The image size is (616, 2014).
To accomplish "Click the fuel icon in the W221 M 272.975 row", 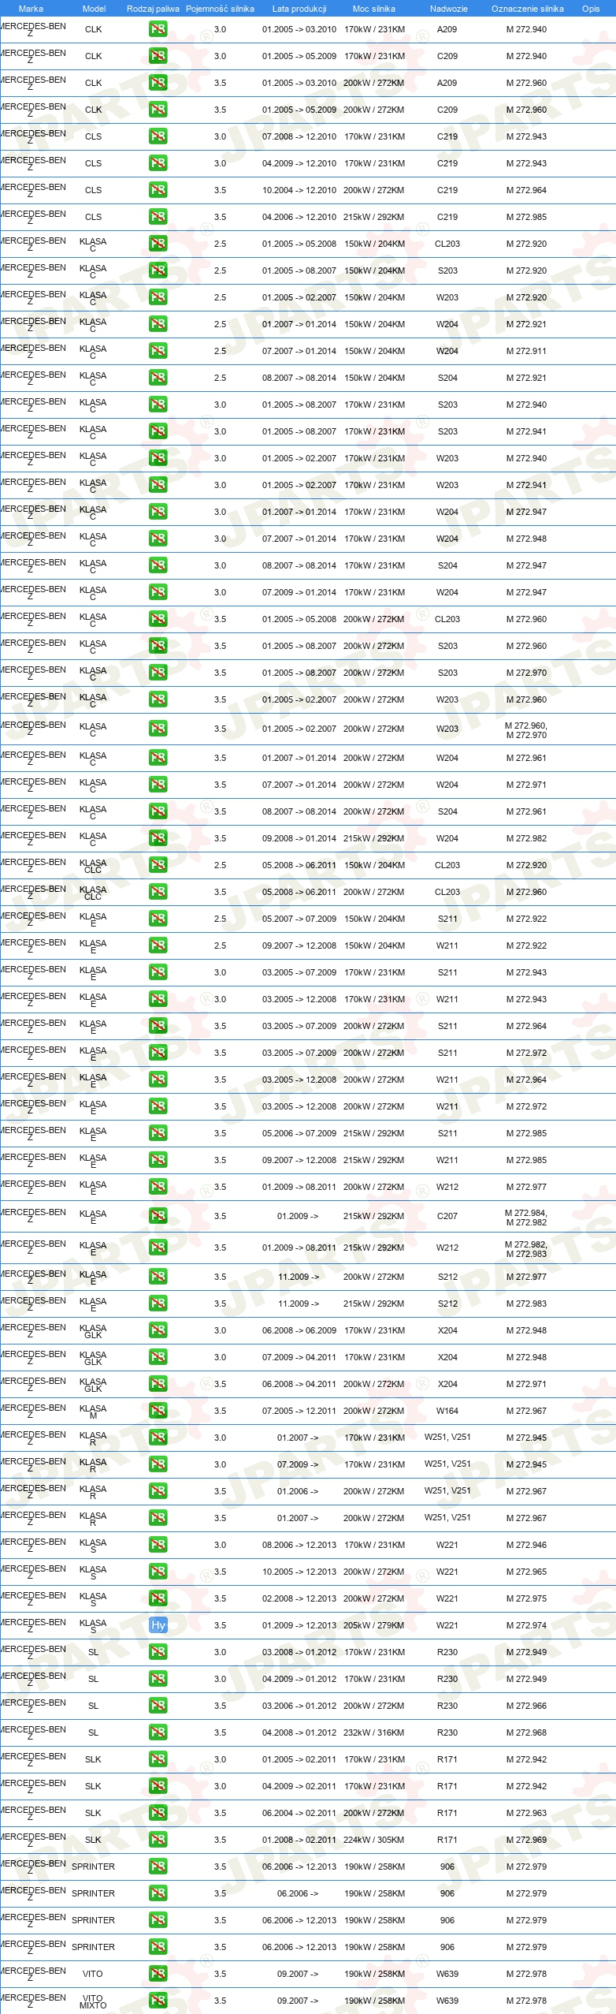I will (158, 1598).
